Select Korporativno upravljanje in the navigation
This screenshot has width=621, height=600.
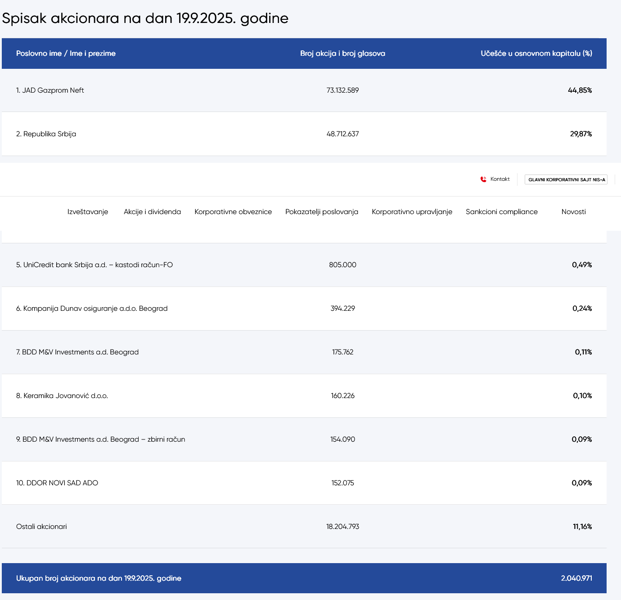(x=412, y=211)
